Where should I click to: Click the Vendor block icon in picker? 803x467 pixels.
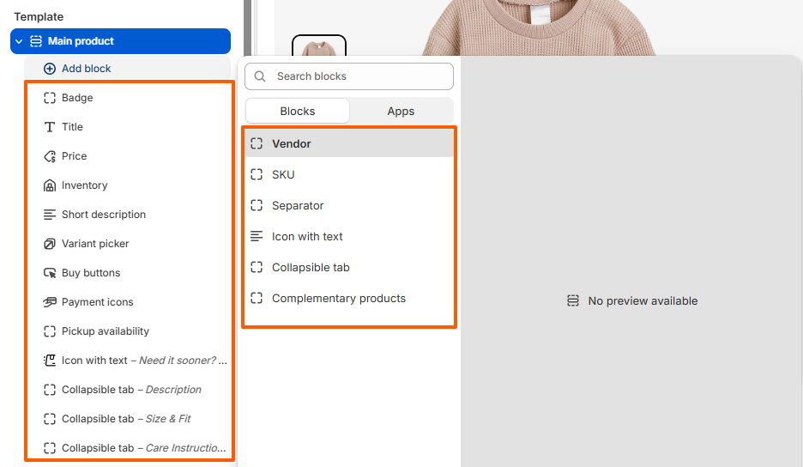click(257, 143)
